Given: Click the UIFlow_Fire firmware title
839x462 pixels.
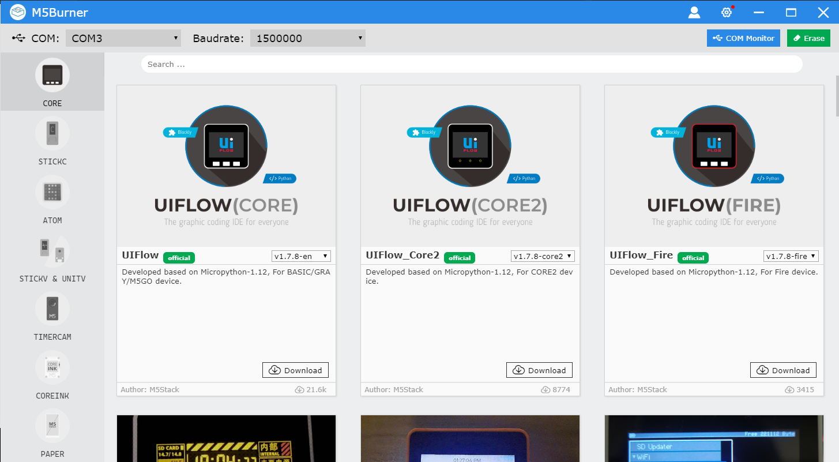Looking at the screenshot, I should click(641, 255).
